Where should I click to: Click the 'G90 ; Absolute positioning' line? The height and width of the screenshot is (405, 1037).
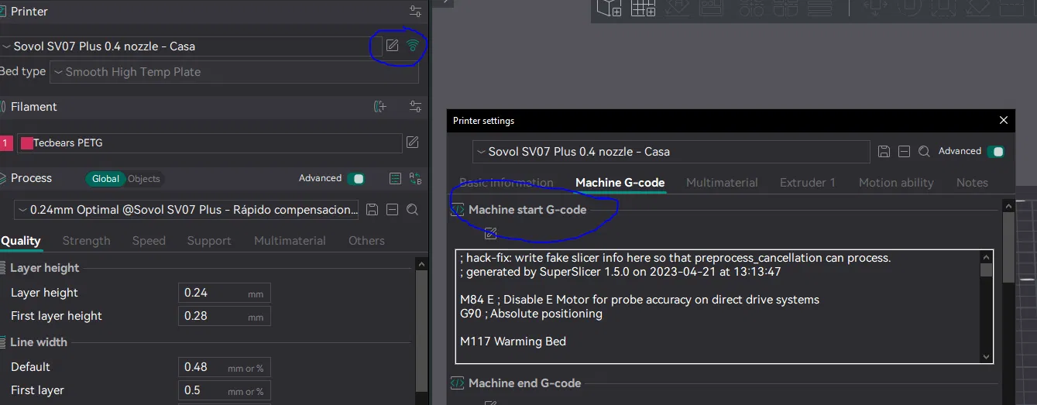pyautogui.click(x=531, y=314)
